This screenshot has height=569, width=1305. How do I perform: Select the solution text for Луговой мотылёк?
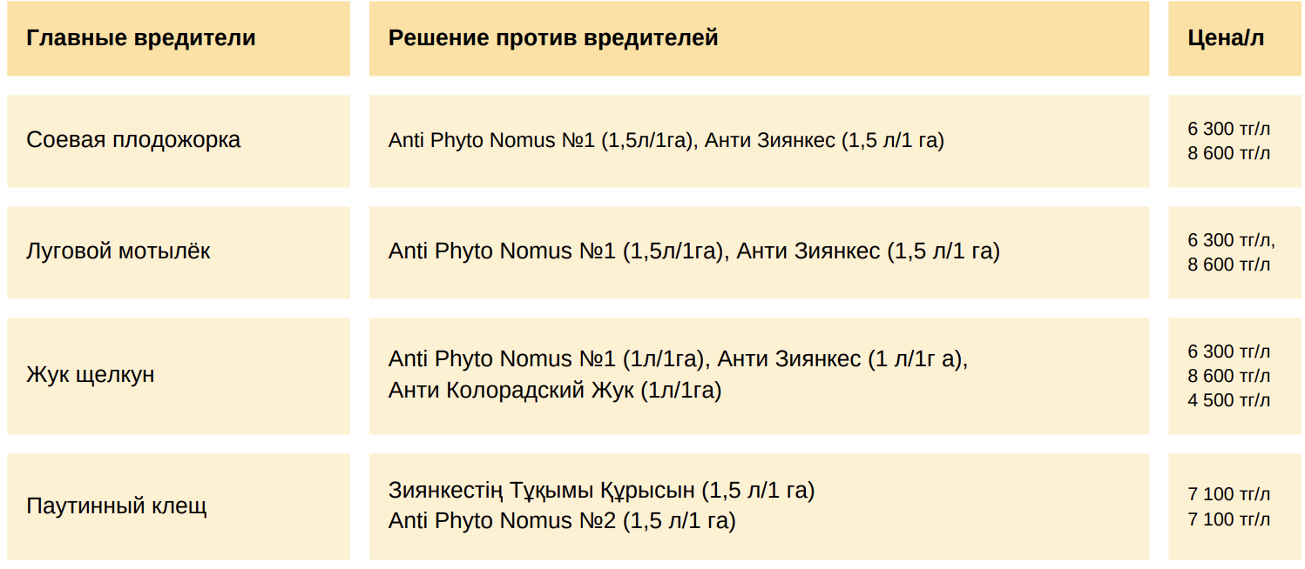tap(694, 251)
